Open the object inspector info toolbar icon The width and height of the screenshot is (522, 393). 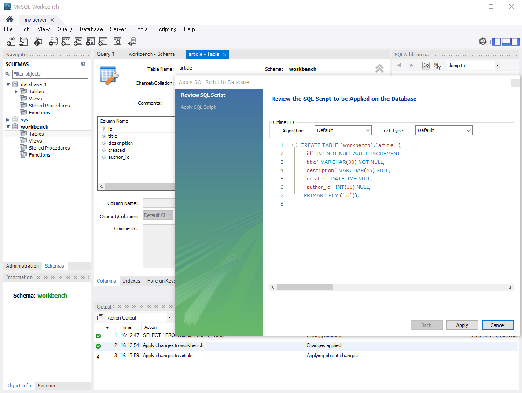[38, 41]
